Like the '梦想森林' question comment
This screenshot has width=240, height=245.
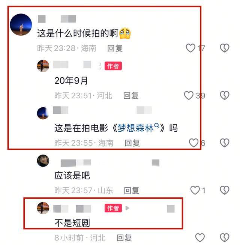pyautogui.click(x=193, y=143)
